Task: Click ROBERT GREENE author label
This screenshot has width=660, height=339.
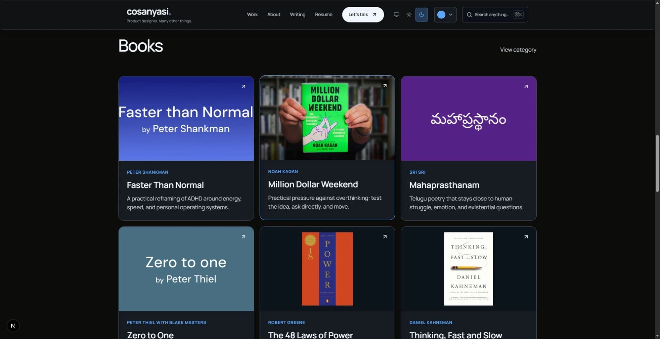Action: click(x=286, y=322)
